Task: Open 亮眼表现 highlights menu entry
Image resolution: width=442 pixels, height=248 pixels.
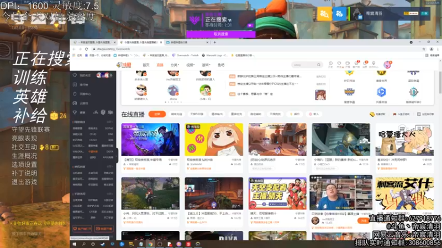Action: [24, 138]
